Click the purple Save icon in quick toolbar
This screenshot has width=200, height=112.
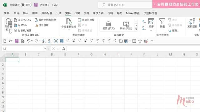tap(17, 41)
